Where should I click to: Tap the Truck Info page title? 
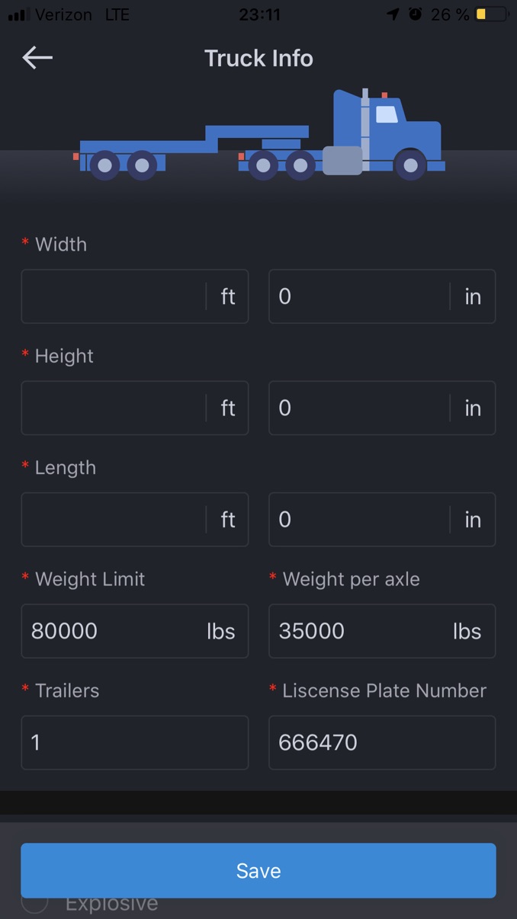(258, 58)
